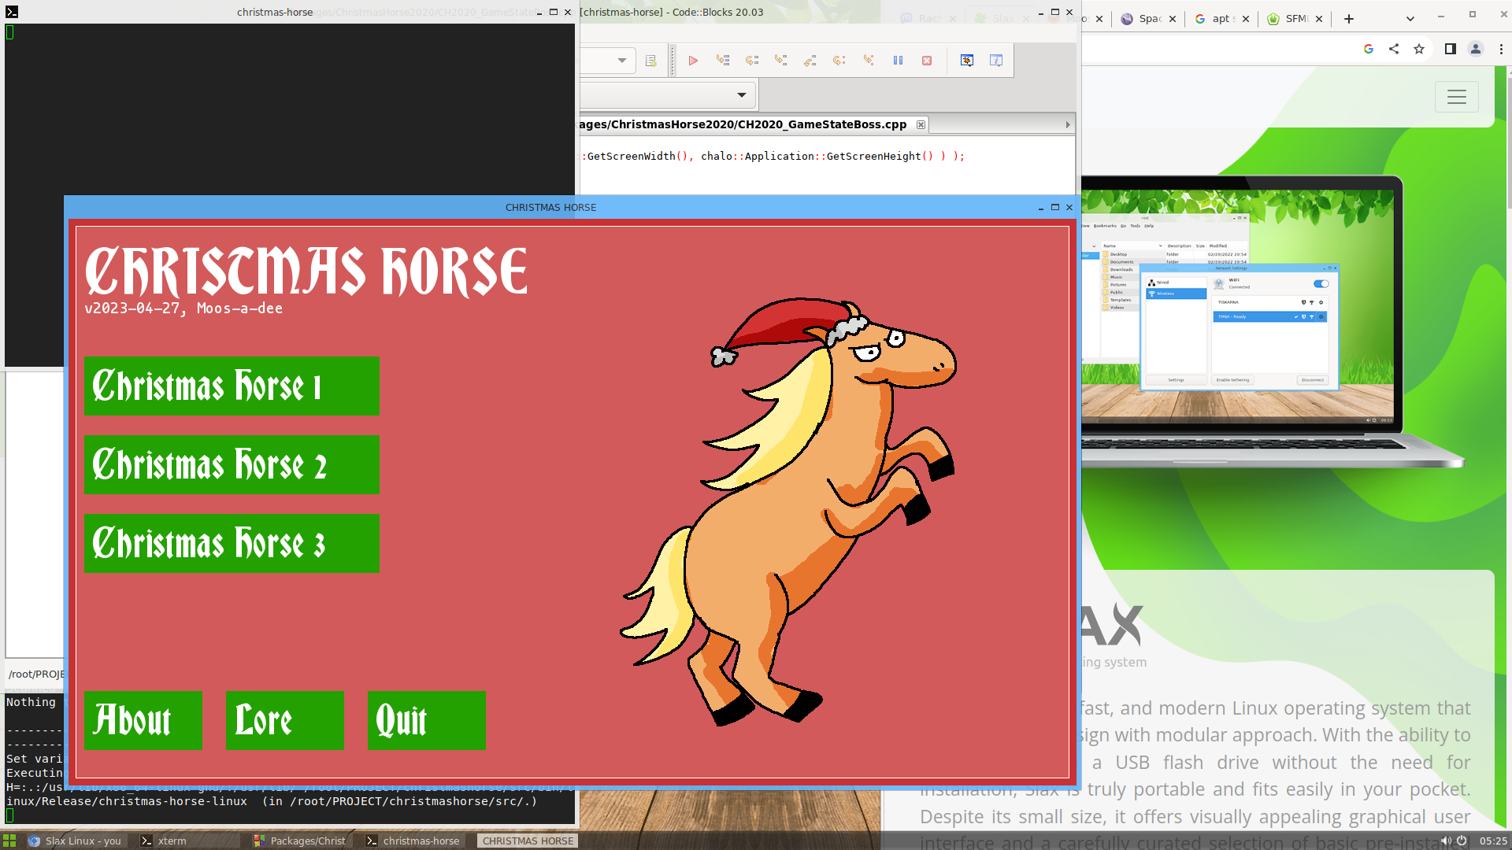1512x850 pixels.
Task: Select the CHRISTMAS HORSE taskbar item
Action: tap(528, 841)
